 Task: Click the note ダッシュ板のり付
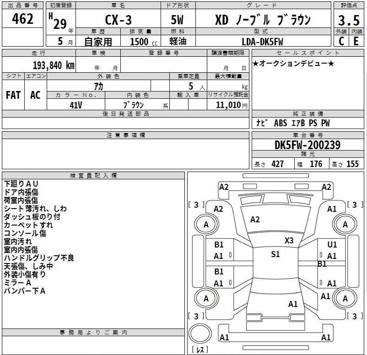point(32,217)
